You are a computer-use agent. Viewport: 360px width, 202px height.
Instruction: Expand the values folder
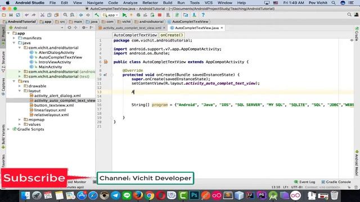(20, 125)
